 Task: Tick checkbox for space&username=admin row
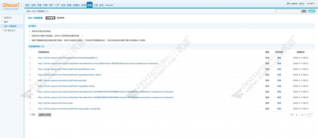tap(30, 75)
